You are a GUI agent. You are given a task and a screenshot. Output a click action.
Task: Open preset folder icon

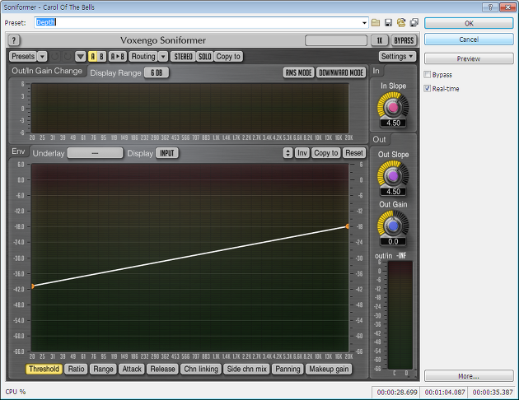[376, 22]
